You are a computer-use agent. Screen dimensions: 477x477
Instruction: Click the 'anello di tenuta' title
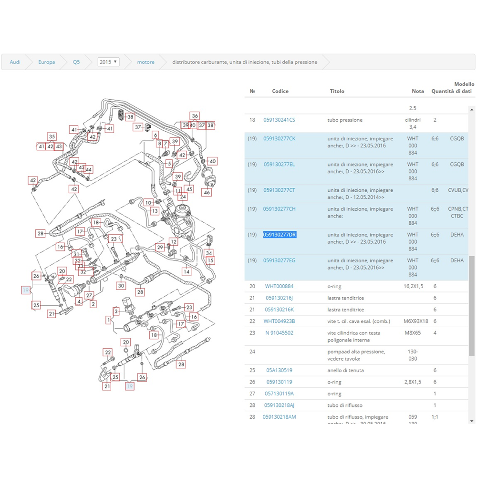345,370
